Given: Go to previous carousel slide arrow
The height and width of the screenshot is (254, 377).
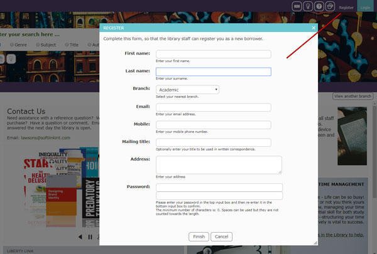Looking at the screenshot, I should 80,236.
